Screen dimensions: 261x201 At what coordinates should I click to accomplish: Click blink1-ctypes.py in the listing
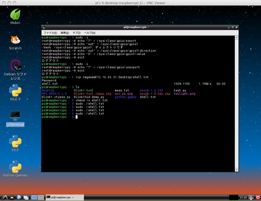pyautogui.click(x=56, y=97)
